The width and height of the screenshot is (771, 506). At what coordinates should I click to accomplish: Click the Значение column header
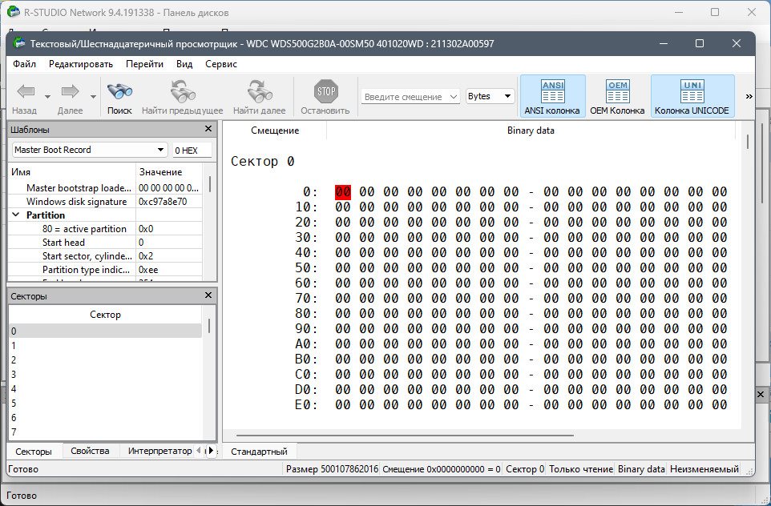pyautogui.click(x=168, y=172)
